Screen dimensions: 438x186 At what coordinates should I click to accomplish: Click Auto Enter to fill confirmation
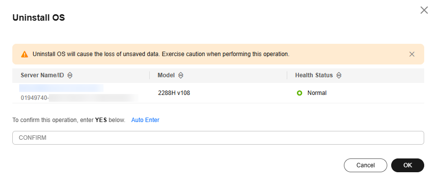coord(145,120)
